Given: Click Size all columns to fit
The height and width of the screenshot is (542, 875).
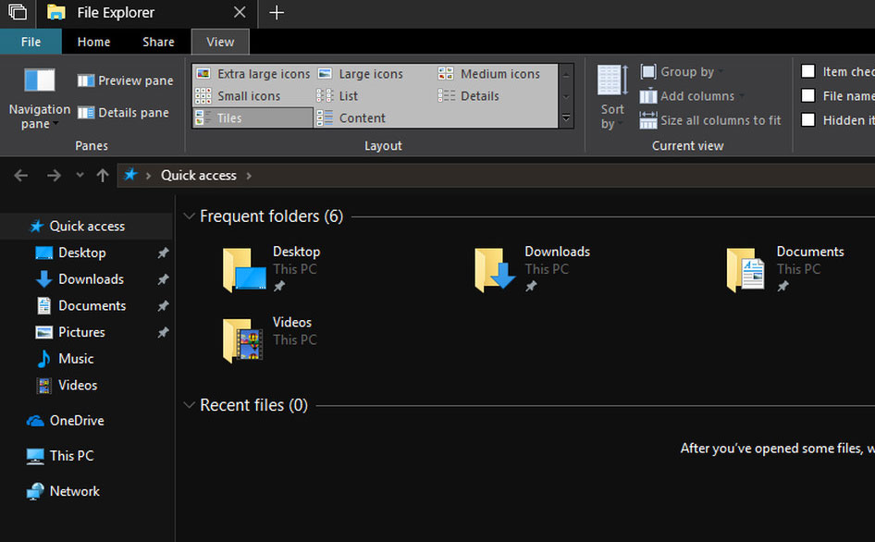Looking at the screenshot, I should (x=710, y=120).
